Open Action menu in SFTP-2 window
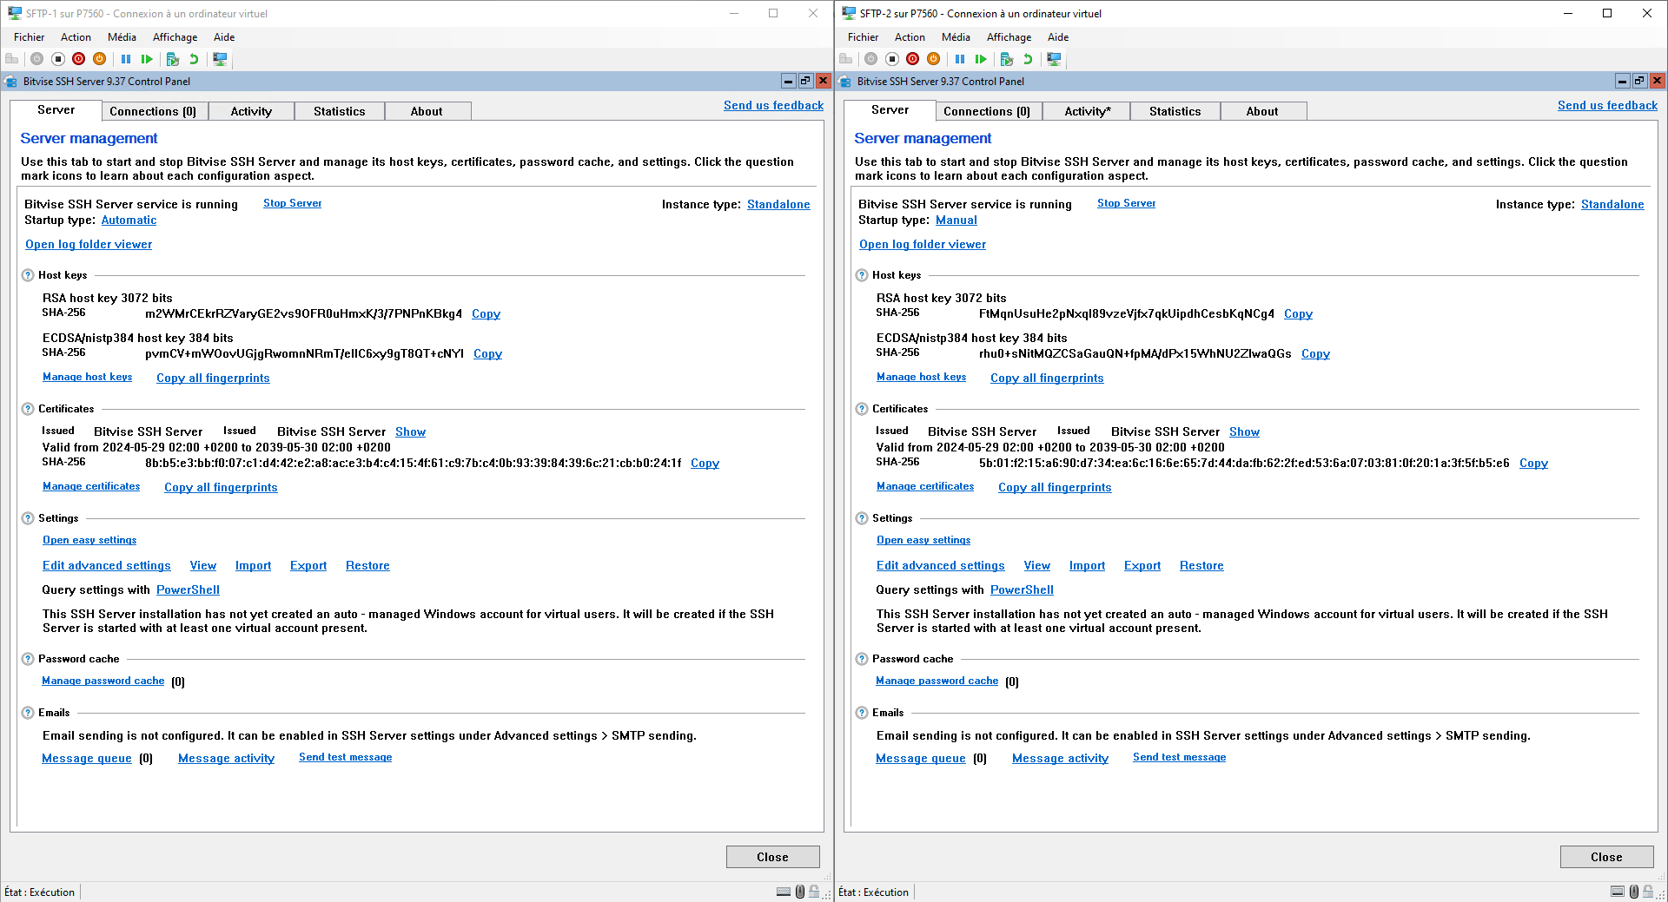Screen dimensions: 1668x902 (910, 37)
